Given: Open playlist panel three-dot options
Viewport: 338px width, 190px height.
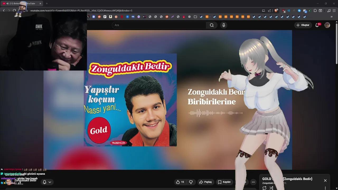Looking at the screenshot, I should pyautogui.click(x=325, y=188).
